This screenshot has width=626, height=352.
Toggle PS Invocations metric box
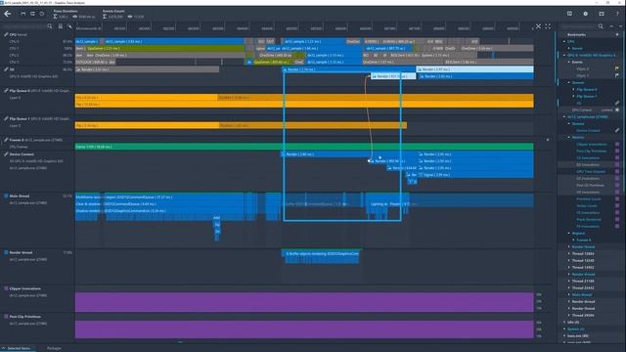617,226
